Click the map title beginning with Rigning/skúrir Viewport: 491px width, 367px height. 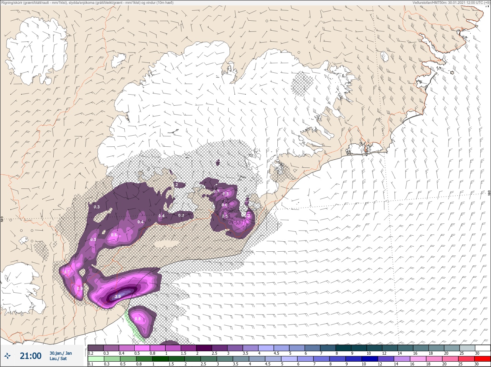pyautogui.click(x=87, y=3)
